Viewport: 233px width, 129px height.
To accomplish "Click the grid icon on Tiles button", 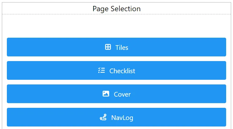I will coord(108,47).
